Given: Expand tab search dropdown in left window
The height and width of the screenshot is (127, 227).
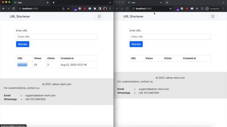Looking at the screenshot, I should point(110,2).
